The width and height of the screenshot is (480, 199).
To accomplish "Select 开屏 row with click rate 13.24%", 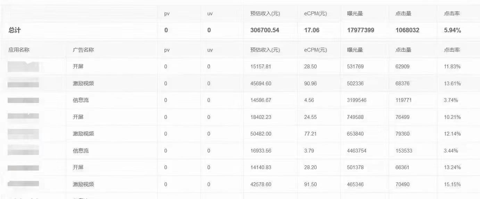I will pos(240,167).
